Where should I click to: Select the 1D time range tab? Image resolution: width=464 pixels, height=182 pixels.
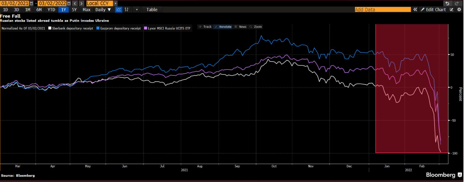click(5, 9)
